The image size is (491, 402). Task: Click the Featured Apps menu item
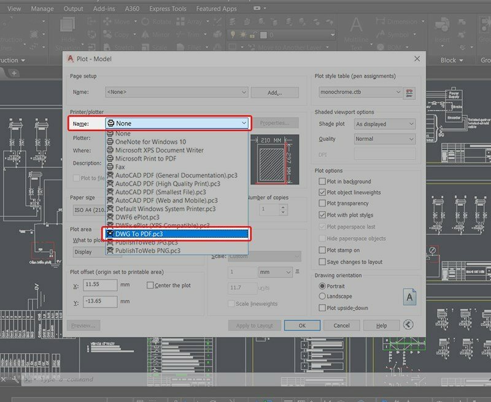click(217, 9)
